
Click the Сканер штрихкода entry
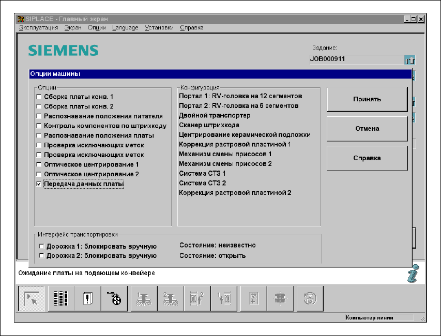pos(209,125)
